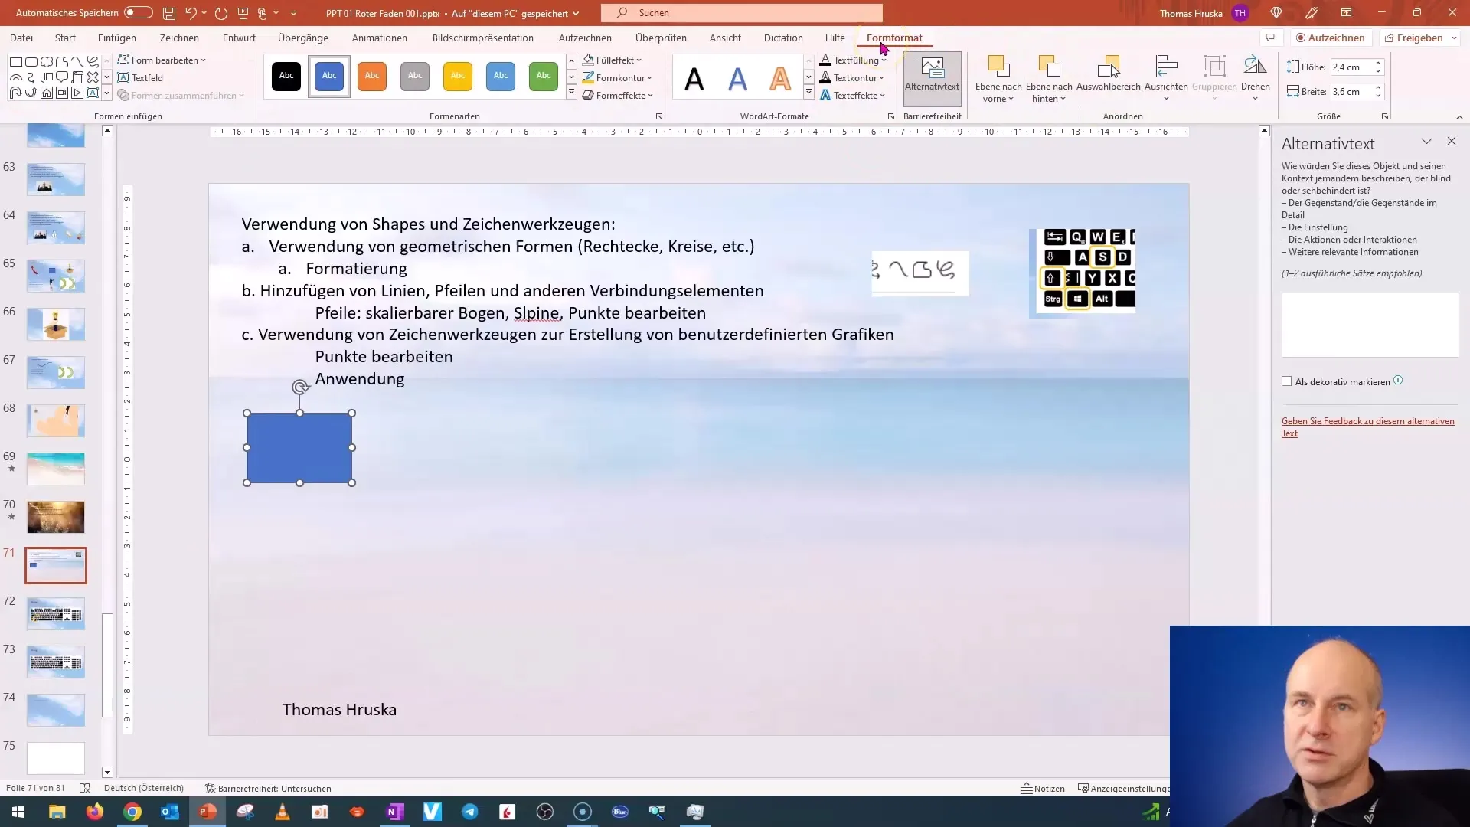1470x827 pixels.
Task: Select the blue WordArt A style
Action: (737, 78)
